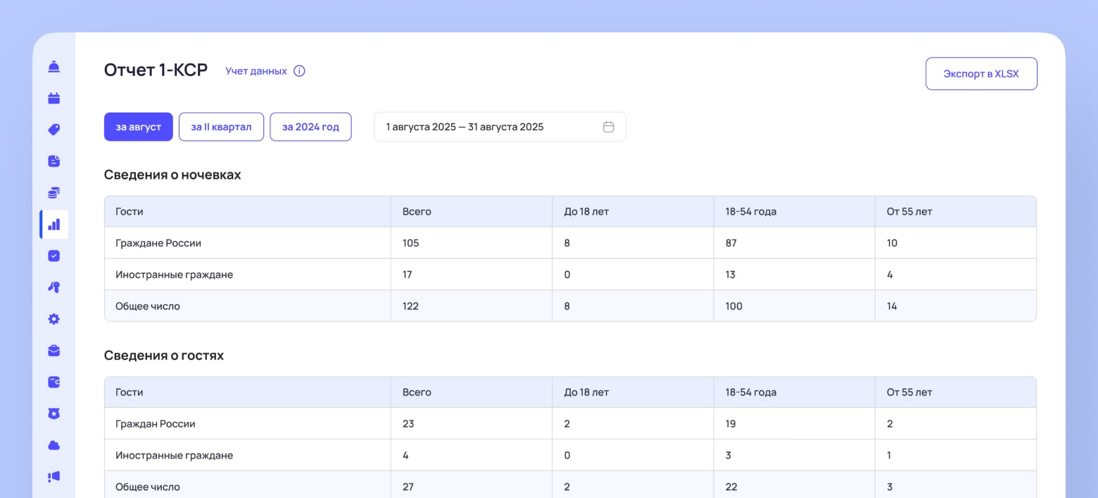The image size is (1098, 498).
Task: Click the value 100 in ночевках table
Action: (x=733, y=307)
